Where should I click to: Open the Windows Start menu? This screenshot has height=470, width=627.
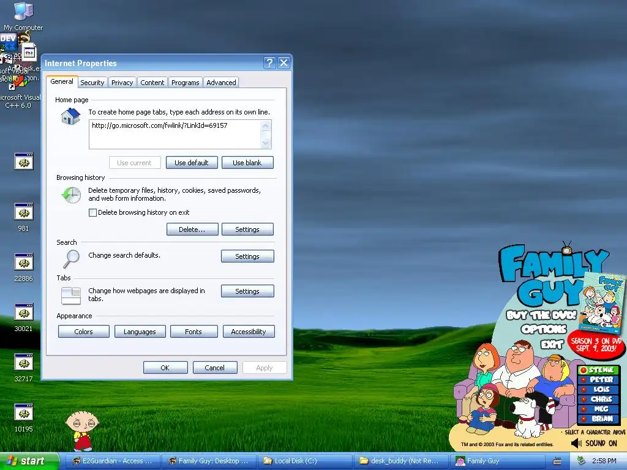(x=29, y=461)
